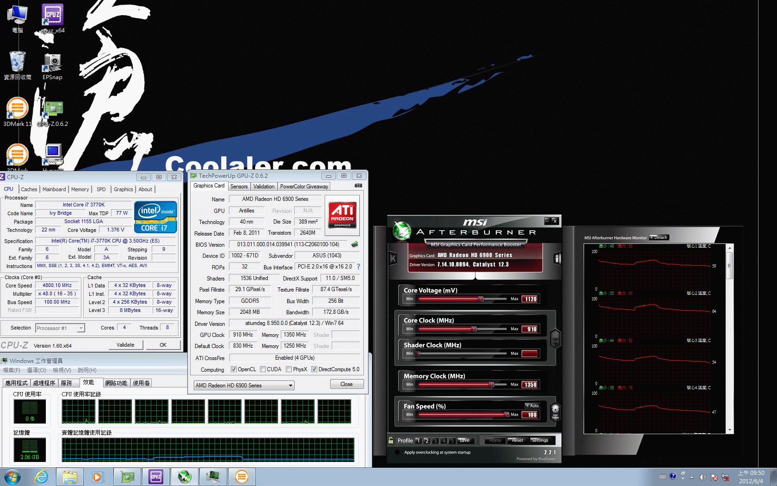Click the Bus Interface question mark
Image resolution: width=777 pixels, height=486 pixels.
pyautogui.click(x=358, y=267)
